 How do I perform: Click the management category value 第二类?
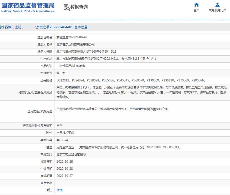[61, 73]
